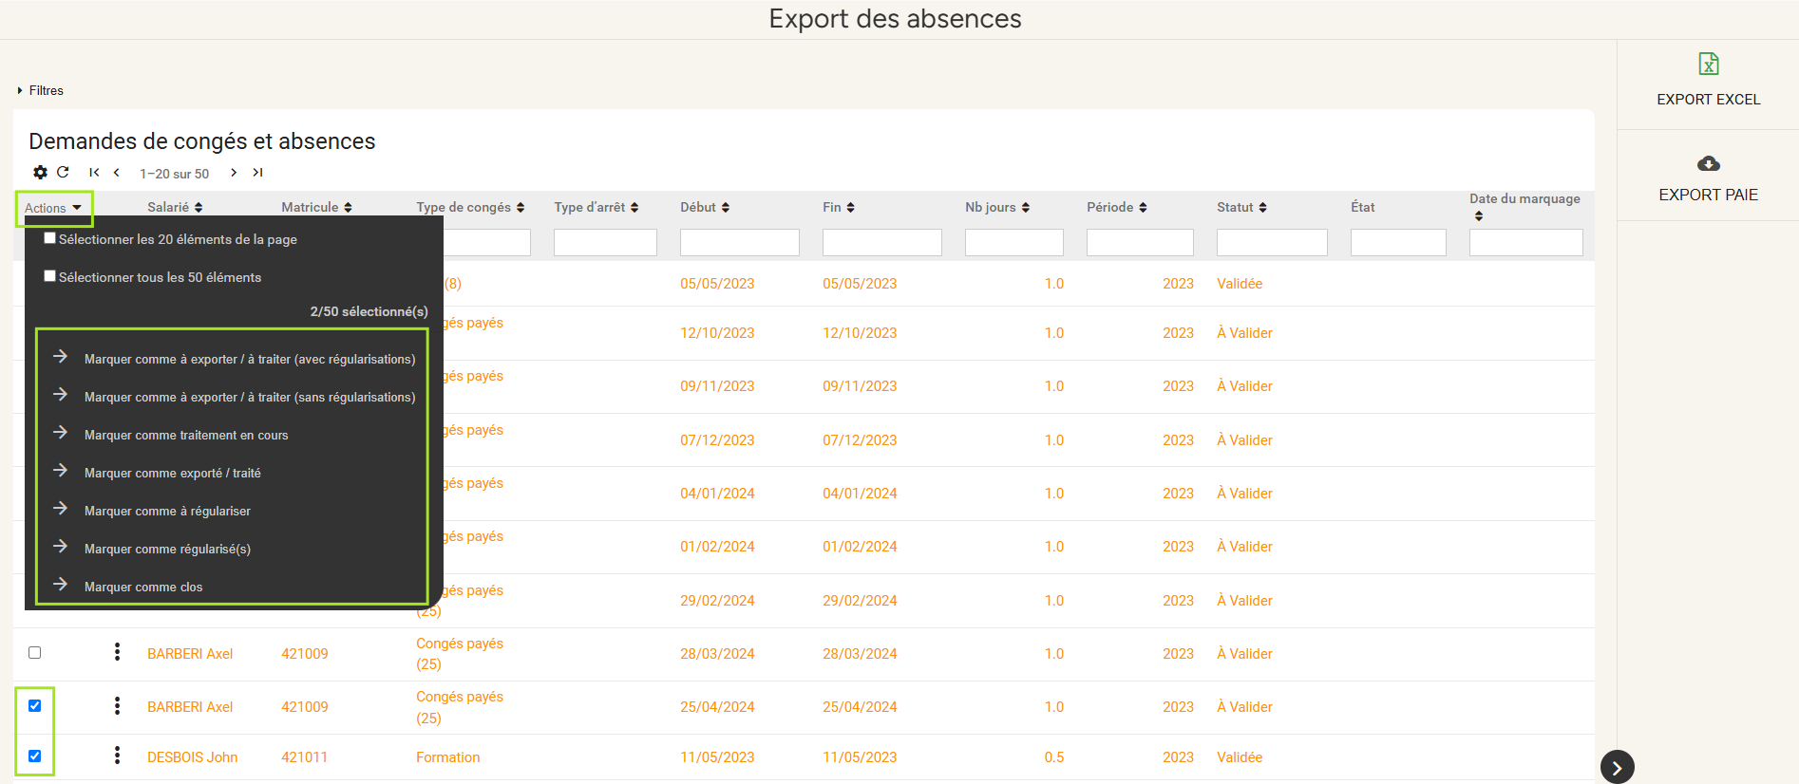Click the Début column filter field
Viewport: 1799px width, 784px height.
click(x=739, y=243)
